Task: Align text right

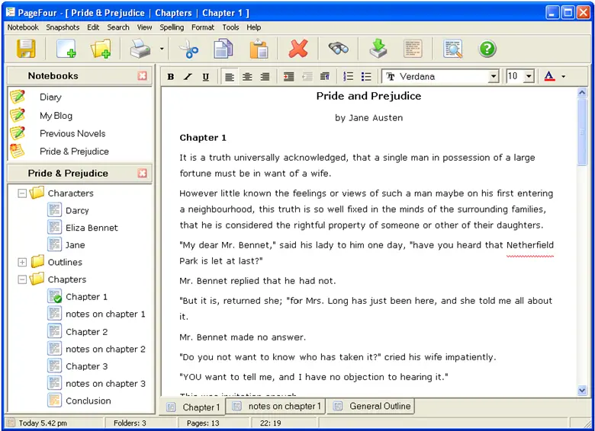Action: click(x=265, y=77)
